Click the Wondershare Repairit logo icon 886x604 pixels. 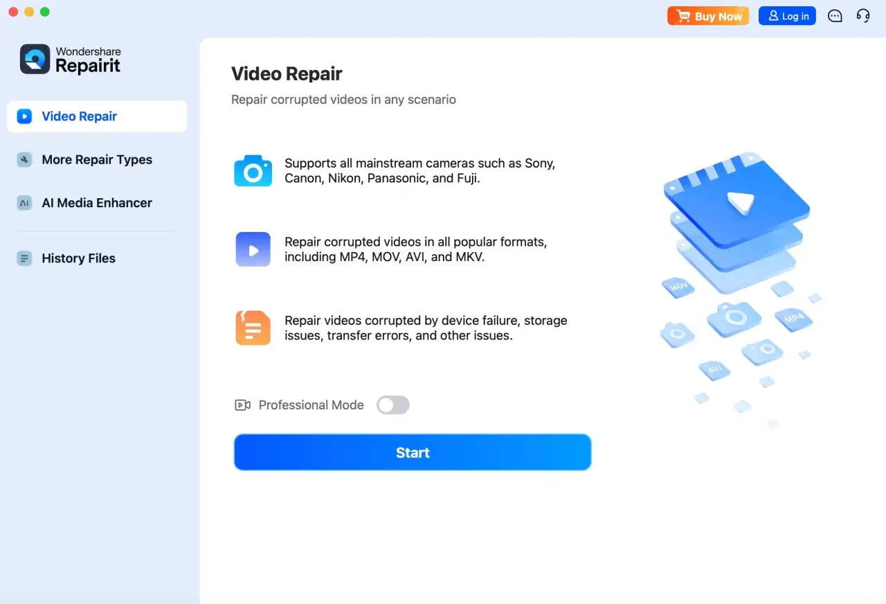[35, 59]
